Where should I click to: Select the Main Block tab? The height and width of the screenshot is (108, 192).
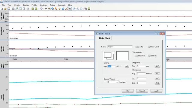click(x=105, y=38)
